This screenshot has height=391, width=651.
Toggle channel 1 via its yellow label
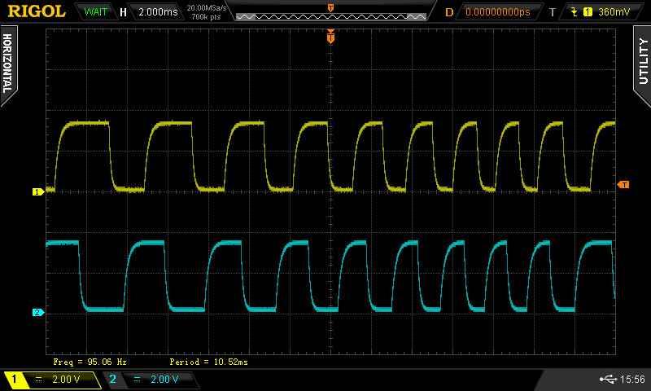(x=15, y=380)
